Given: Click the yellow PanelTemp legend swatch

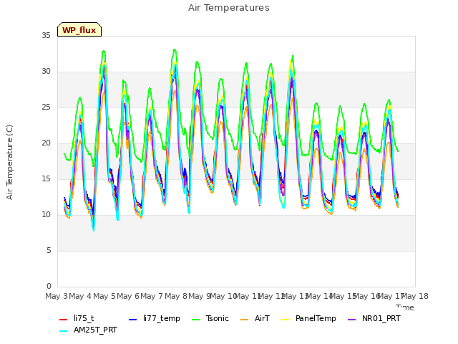Looking at the screenshot, I should pyautogui.click(x=286, y=320).
